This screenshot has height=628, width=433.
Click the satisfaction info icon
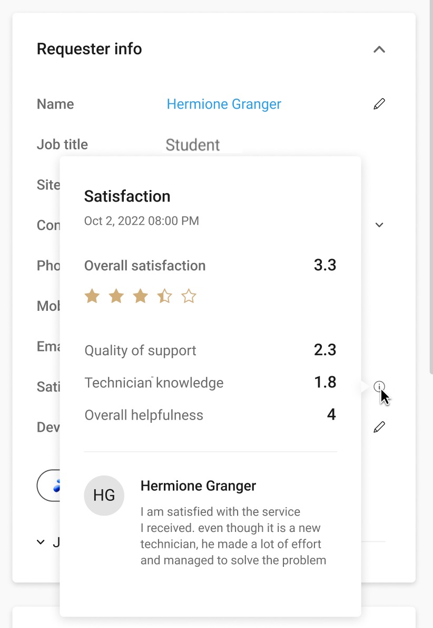pos(379,386)
